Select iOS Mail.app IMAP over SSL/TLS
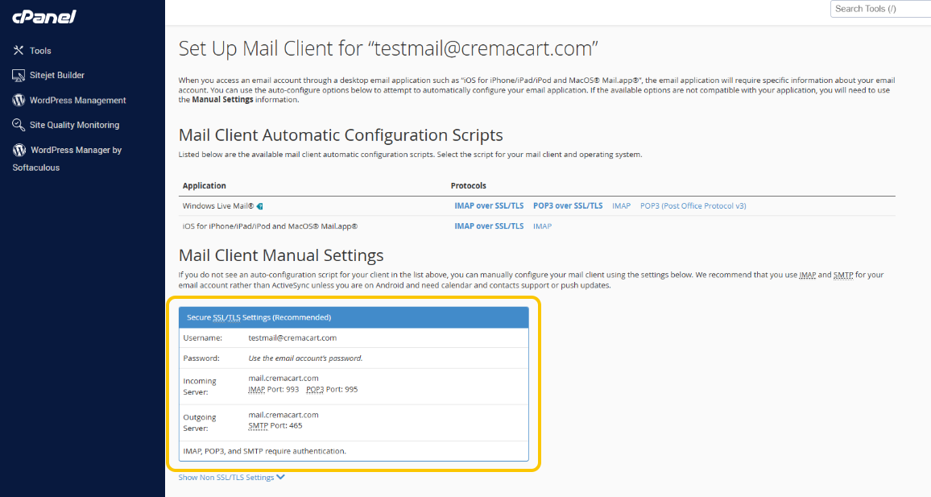 [489, 226]
